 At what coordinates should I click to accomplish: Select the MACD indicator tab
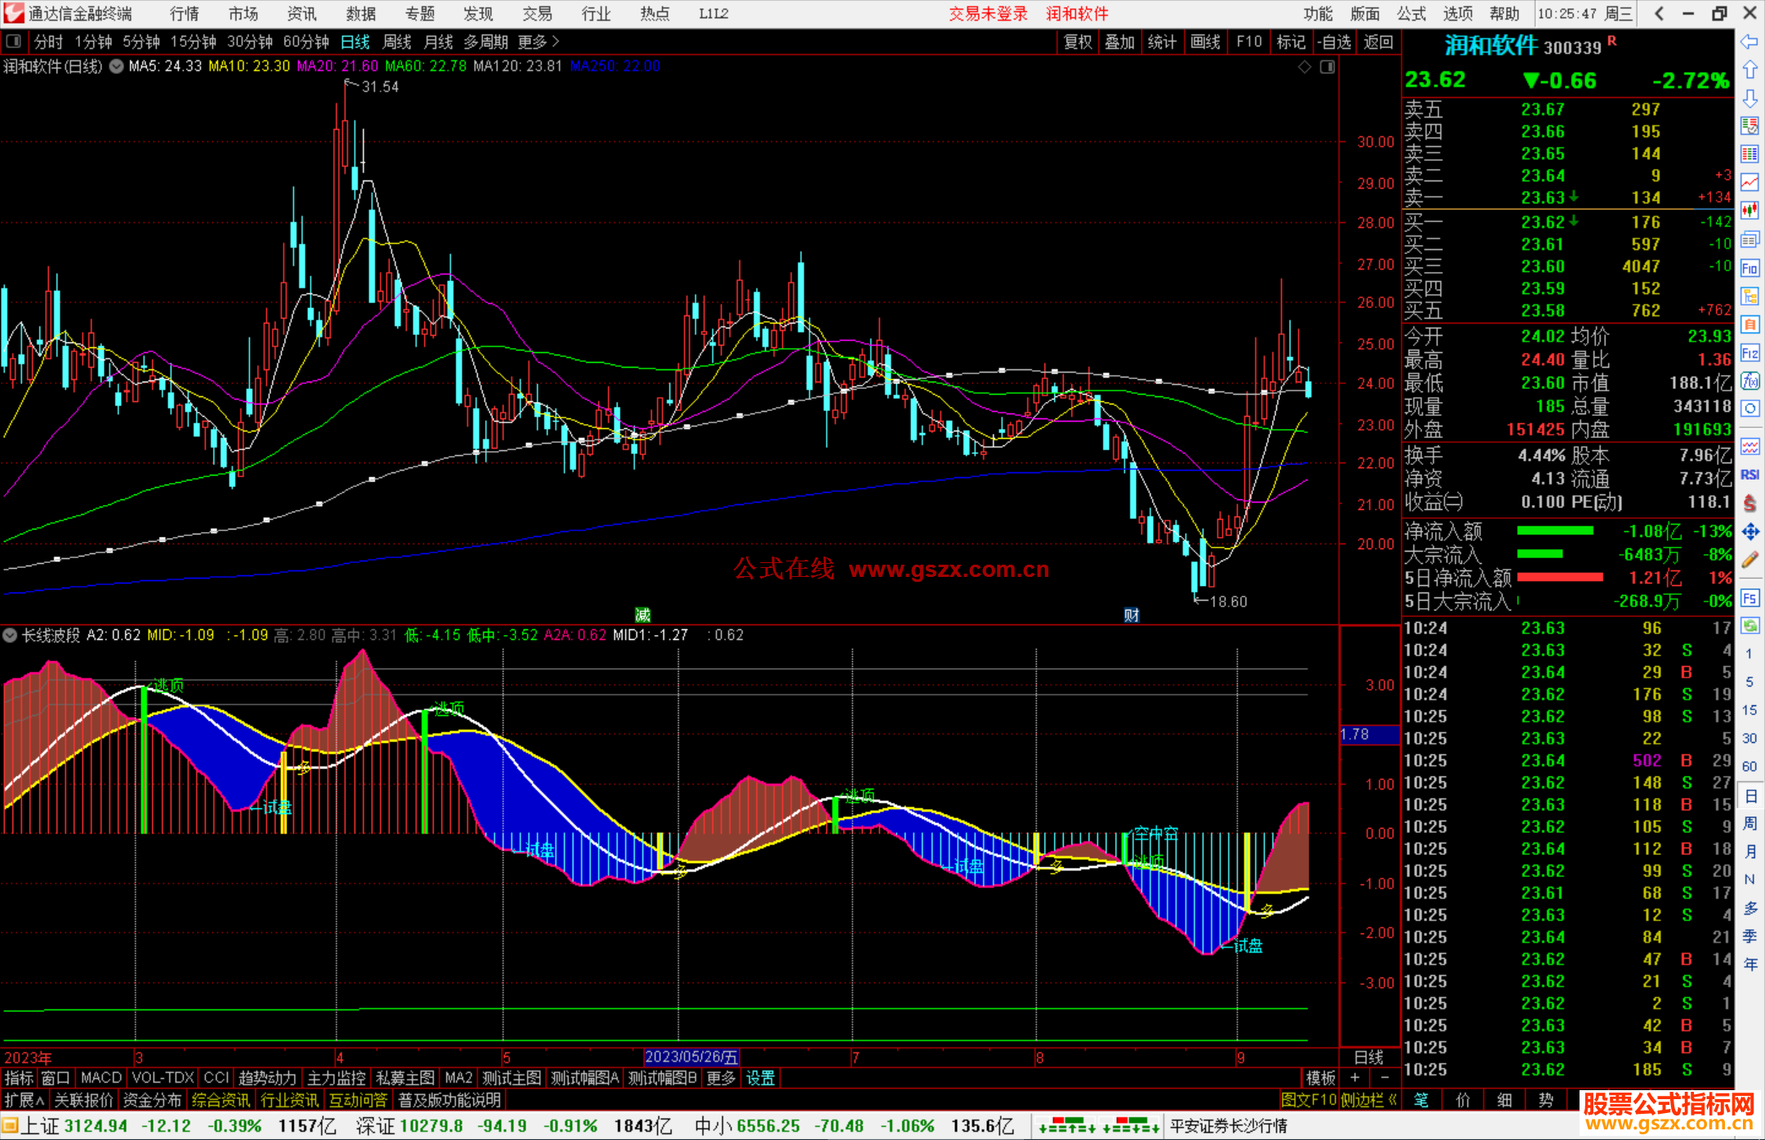pyautogui.click(x=101, y=1078)
